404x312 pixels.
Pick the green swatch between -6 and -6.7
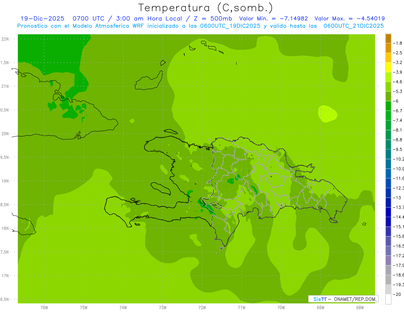click(388, 106)
